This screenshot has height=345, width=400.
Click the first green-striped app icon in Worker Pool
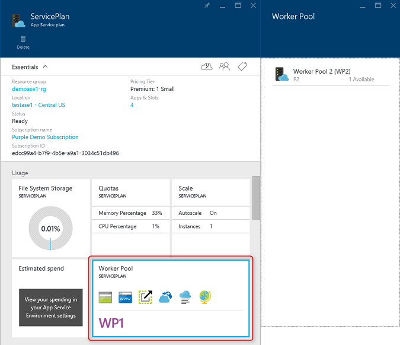coord(105,297)
